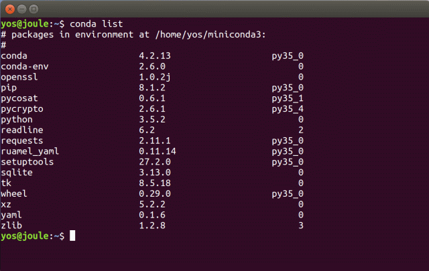Click the wheel version 0.29.0
Image resolution: width=429 pixels, height=271 pixels.
point(154,193)
